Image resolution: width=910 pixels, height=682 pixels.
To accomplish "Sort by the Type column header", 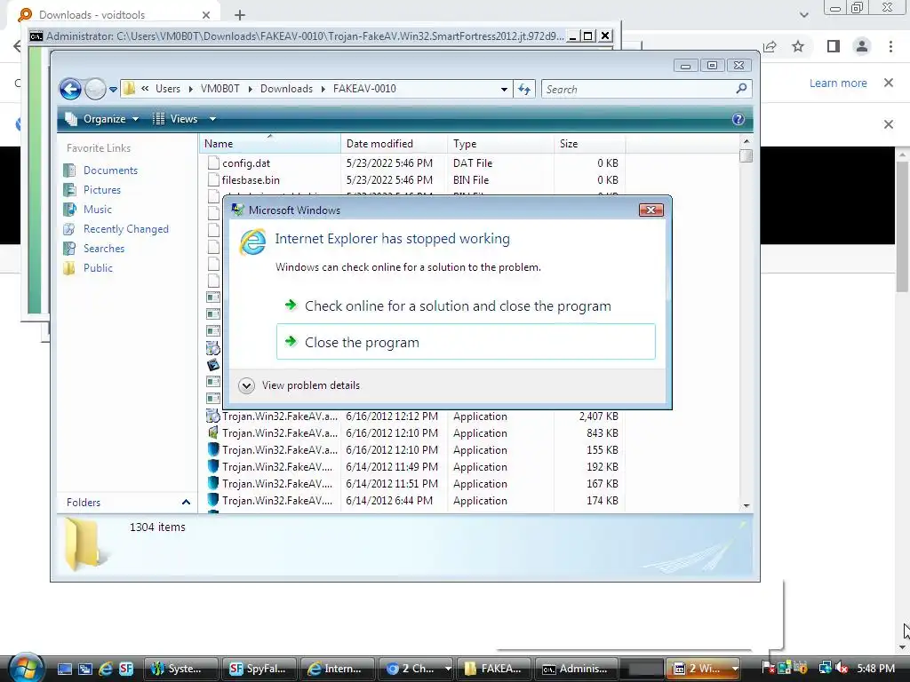I will (x=500, y=144).
